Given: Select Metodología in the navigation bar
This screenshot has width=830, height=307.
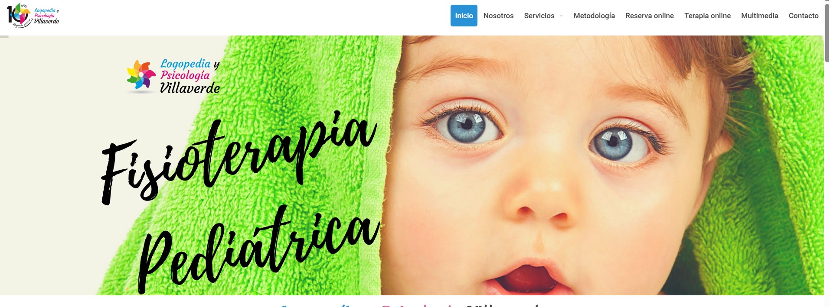Looking at the screenshot, I should point(594,16).
